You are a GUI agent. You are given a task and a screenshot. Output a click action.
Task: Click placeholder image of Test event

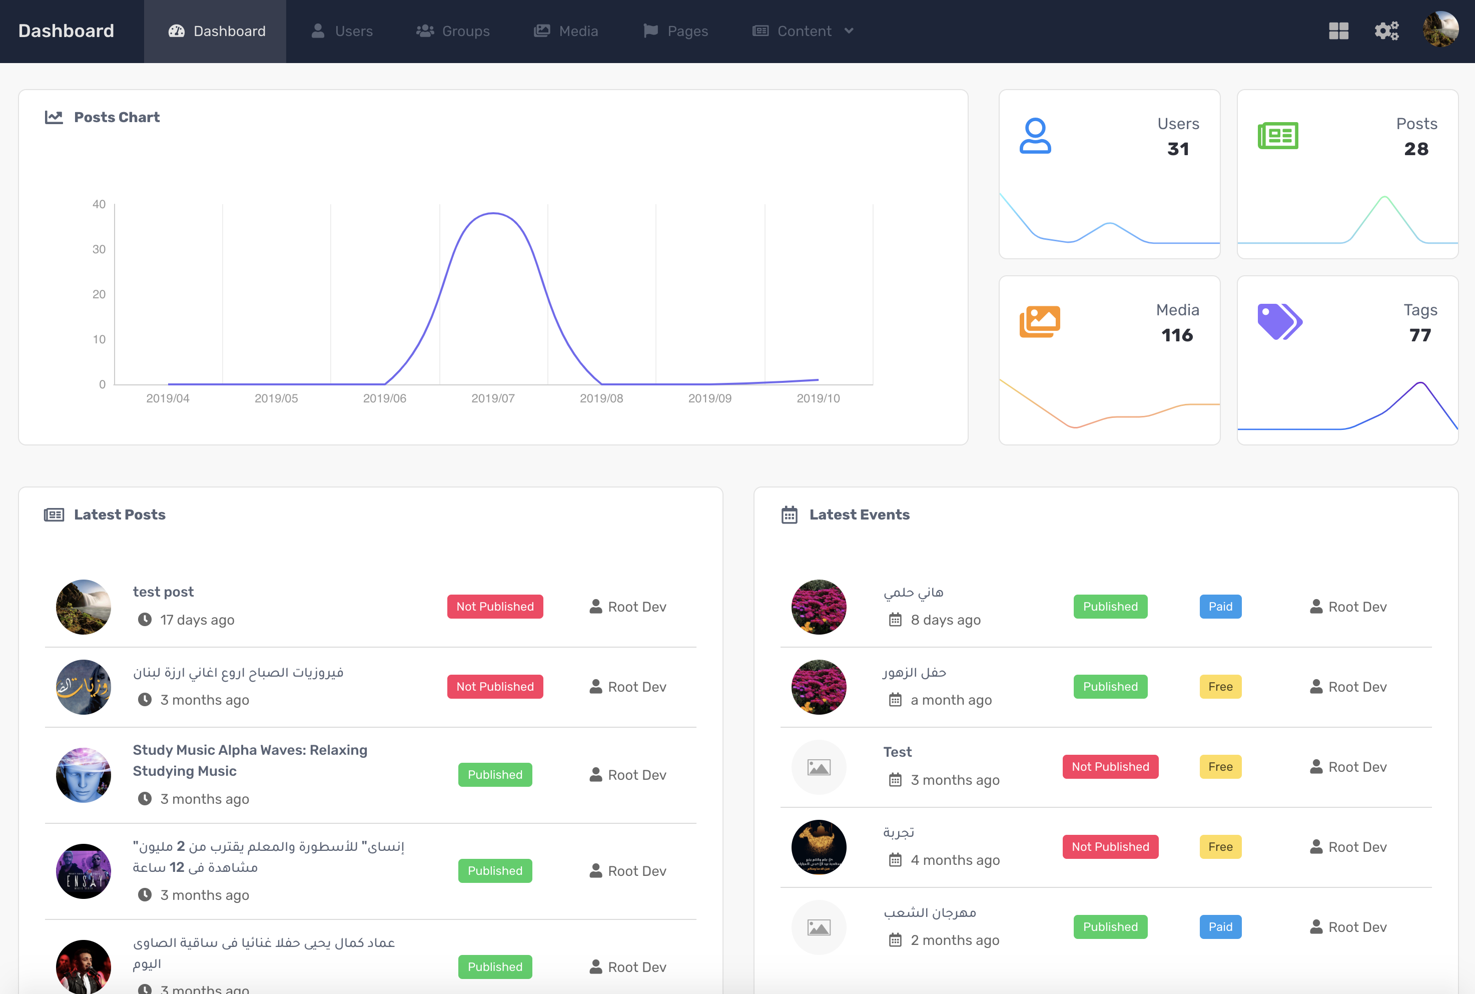(x=819, y=767)
